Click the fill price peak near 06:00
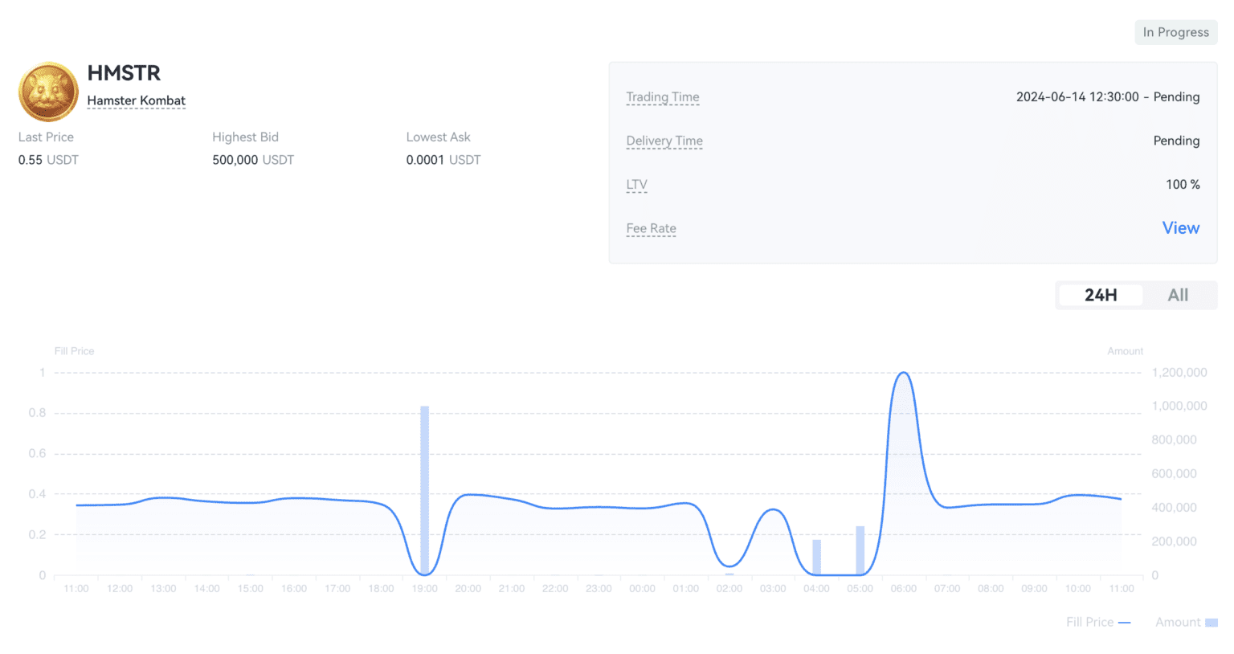The image size is (1234, 654). (904, 374)
